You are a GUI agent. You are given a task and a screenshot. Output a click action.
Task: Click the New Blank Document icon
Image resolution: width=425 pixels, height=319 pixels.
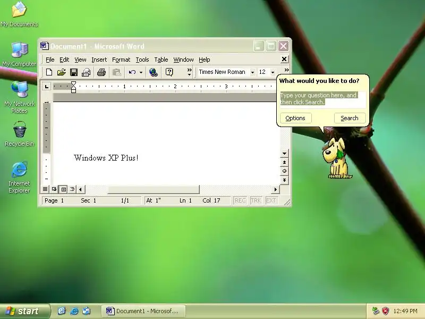(49, 72)
